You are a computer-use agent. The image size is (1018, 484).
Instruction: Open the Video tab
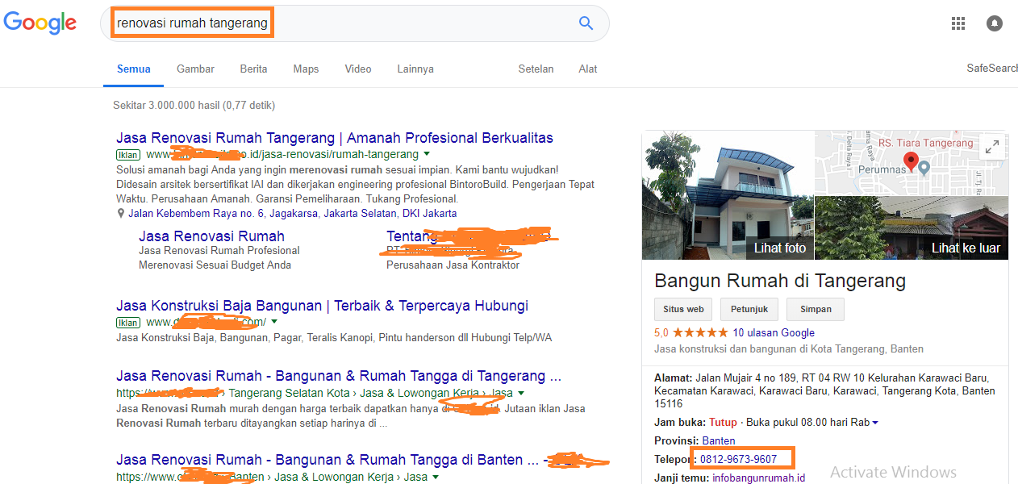click(x=358, y=69)
